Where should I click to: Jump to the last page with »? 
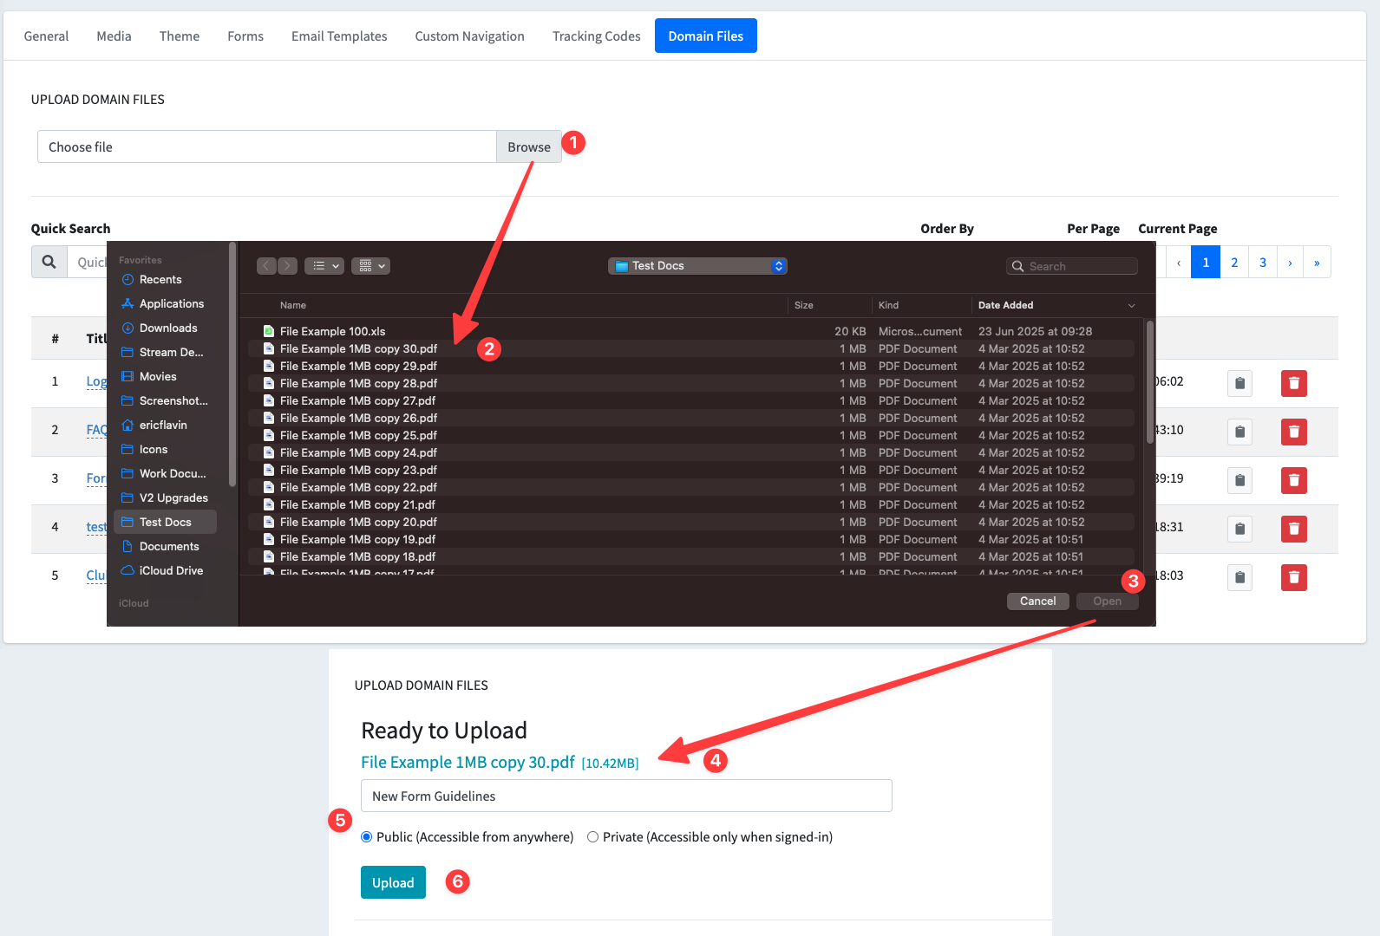[x=1317, y=262]
